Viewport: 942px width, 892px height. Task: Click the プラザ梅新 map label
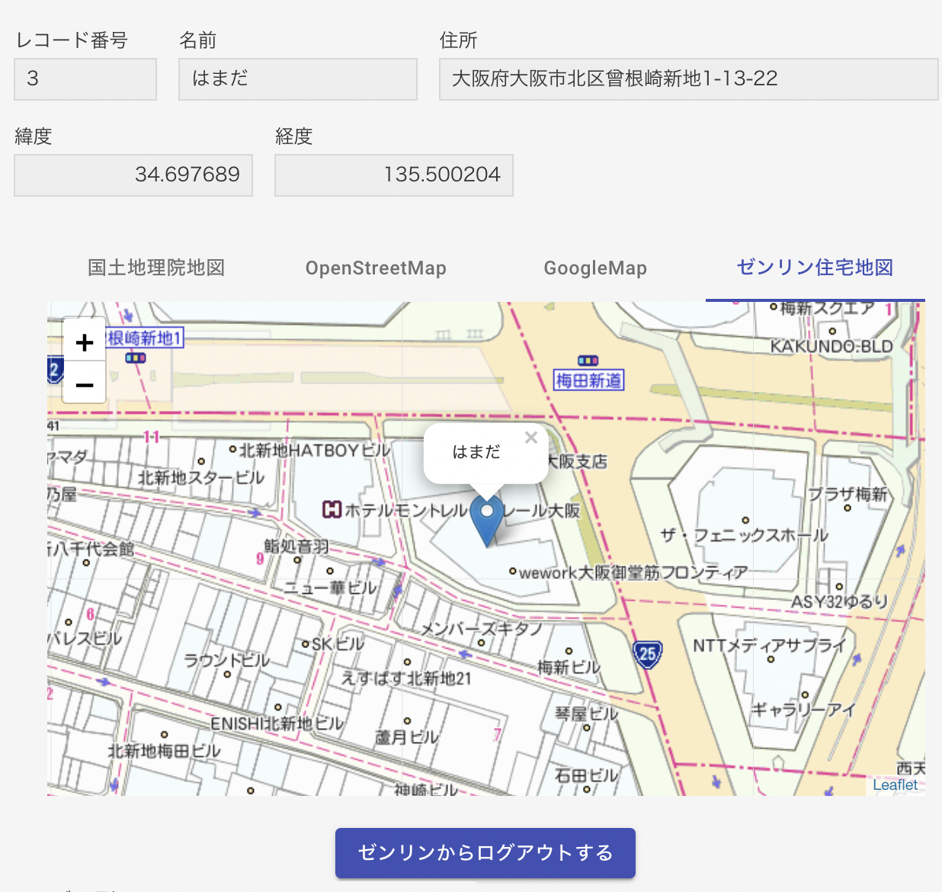pyautogui.click(x=847, y=494)
